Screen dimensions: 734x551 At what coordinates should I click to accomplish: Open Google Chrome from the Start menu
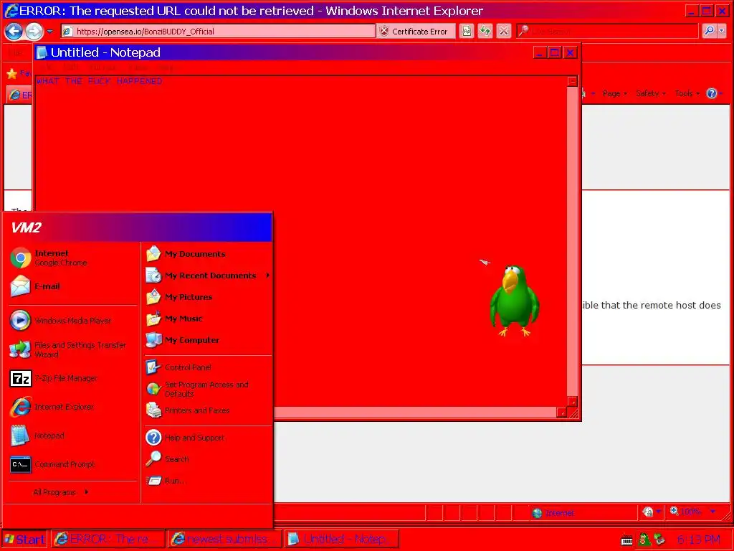tap(72, 258)
